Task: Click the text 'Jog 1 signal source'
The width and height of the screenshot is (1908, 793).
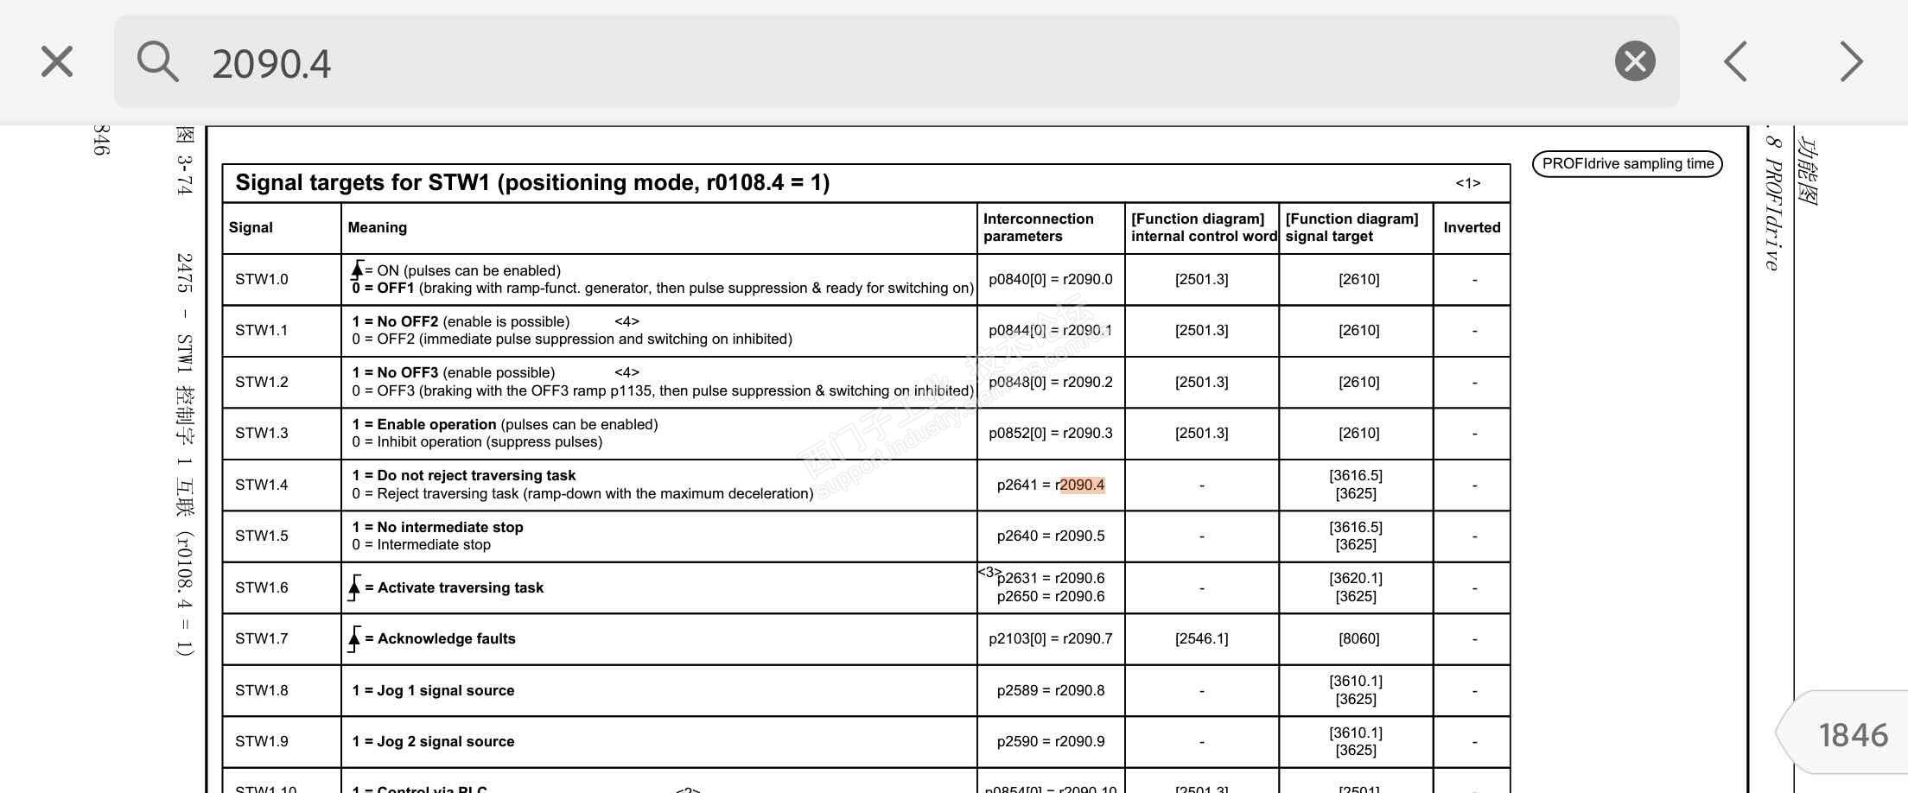Action: [446, 690]
